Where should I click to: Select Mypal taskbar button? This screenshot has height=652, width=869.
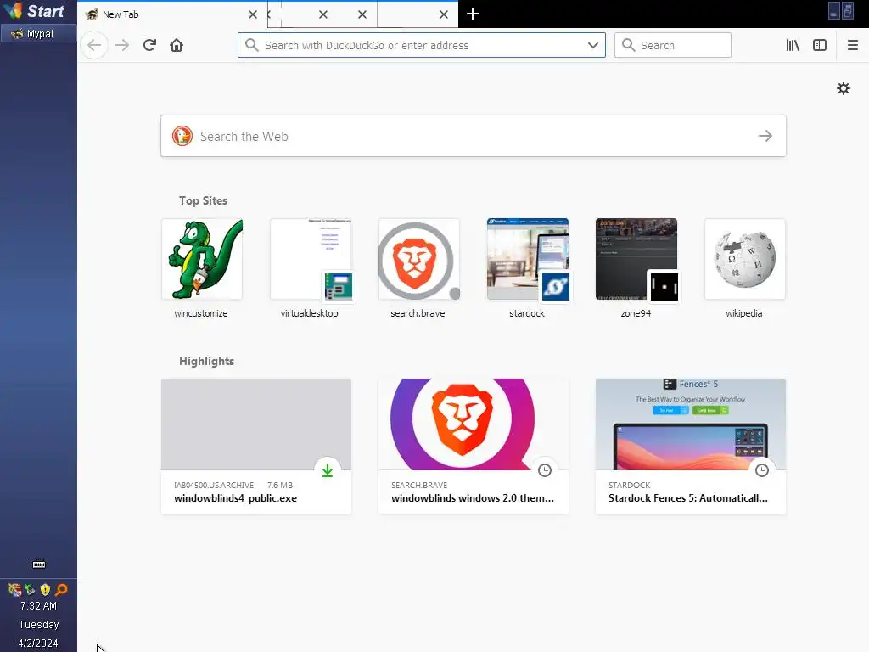point(38,34)
